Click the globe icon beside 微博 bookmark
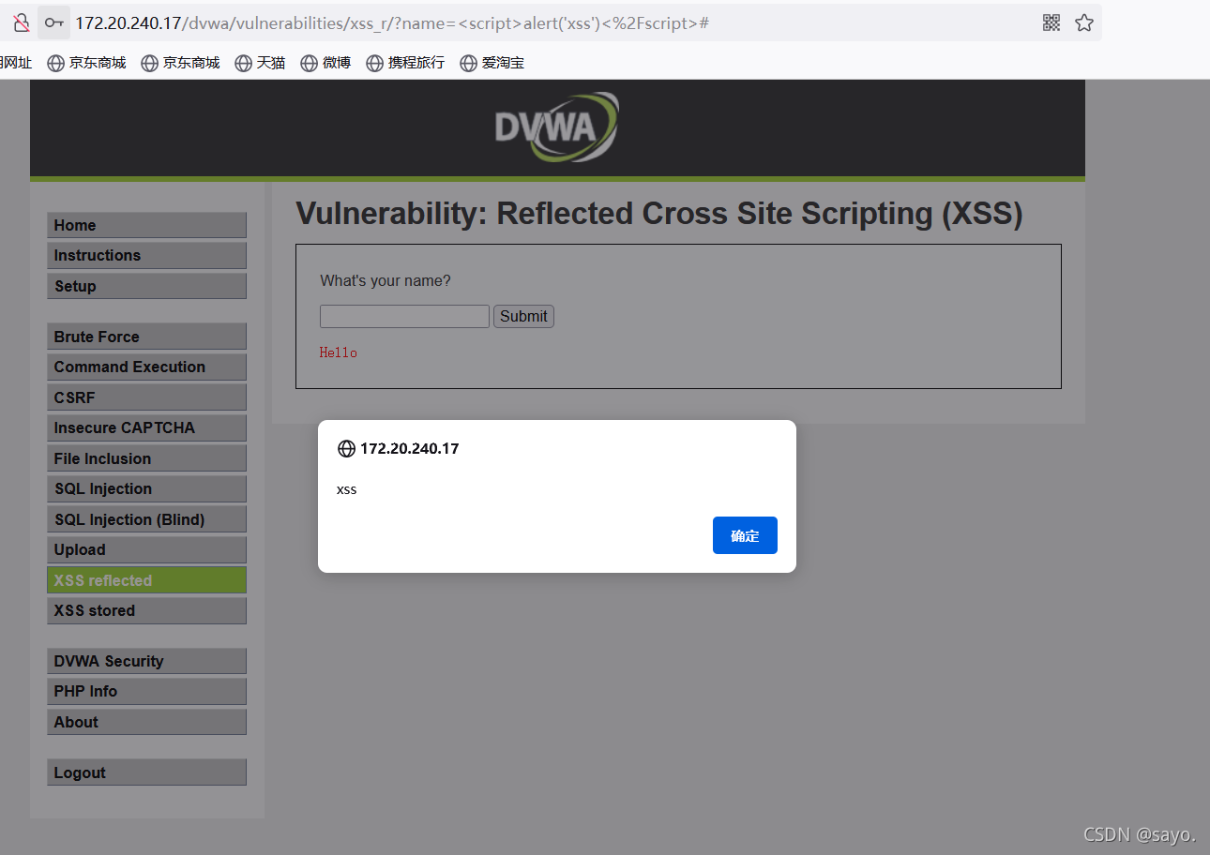 pyautogui.click(x=310, y=63)
